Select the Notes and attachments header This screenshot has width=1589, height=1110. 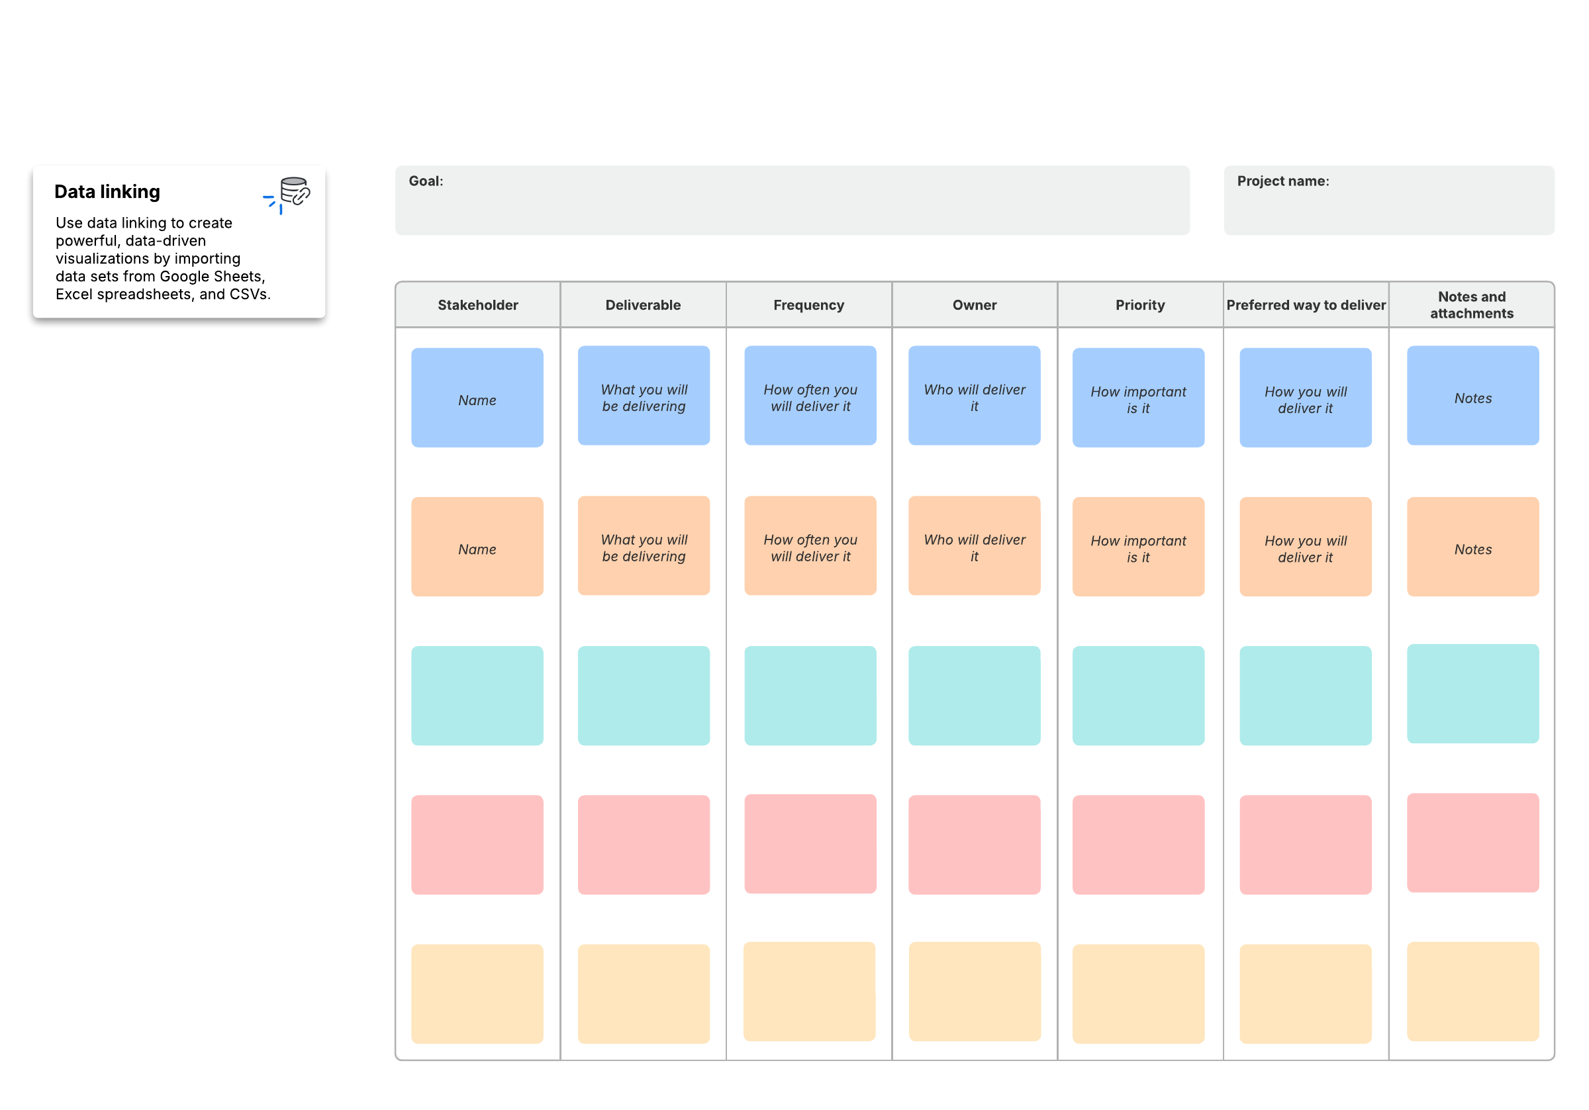(1470, 305)
